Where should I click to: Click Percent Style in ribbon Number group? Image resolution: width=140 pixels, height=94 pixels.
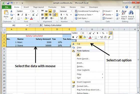click(x=67, y=15)
